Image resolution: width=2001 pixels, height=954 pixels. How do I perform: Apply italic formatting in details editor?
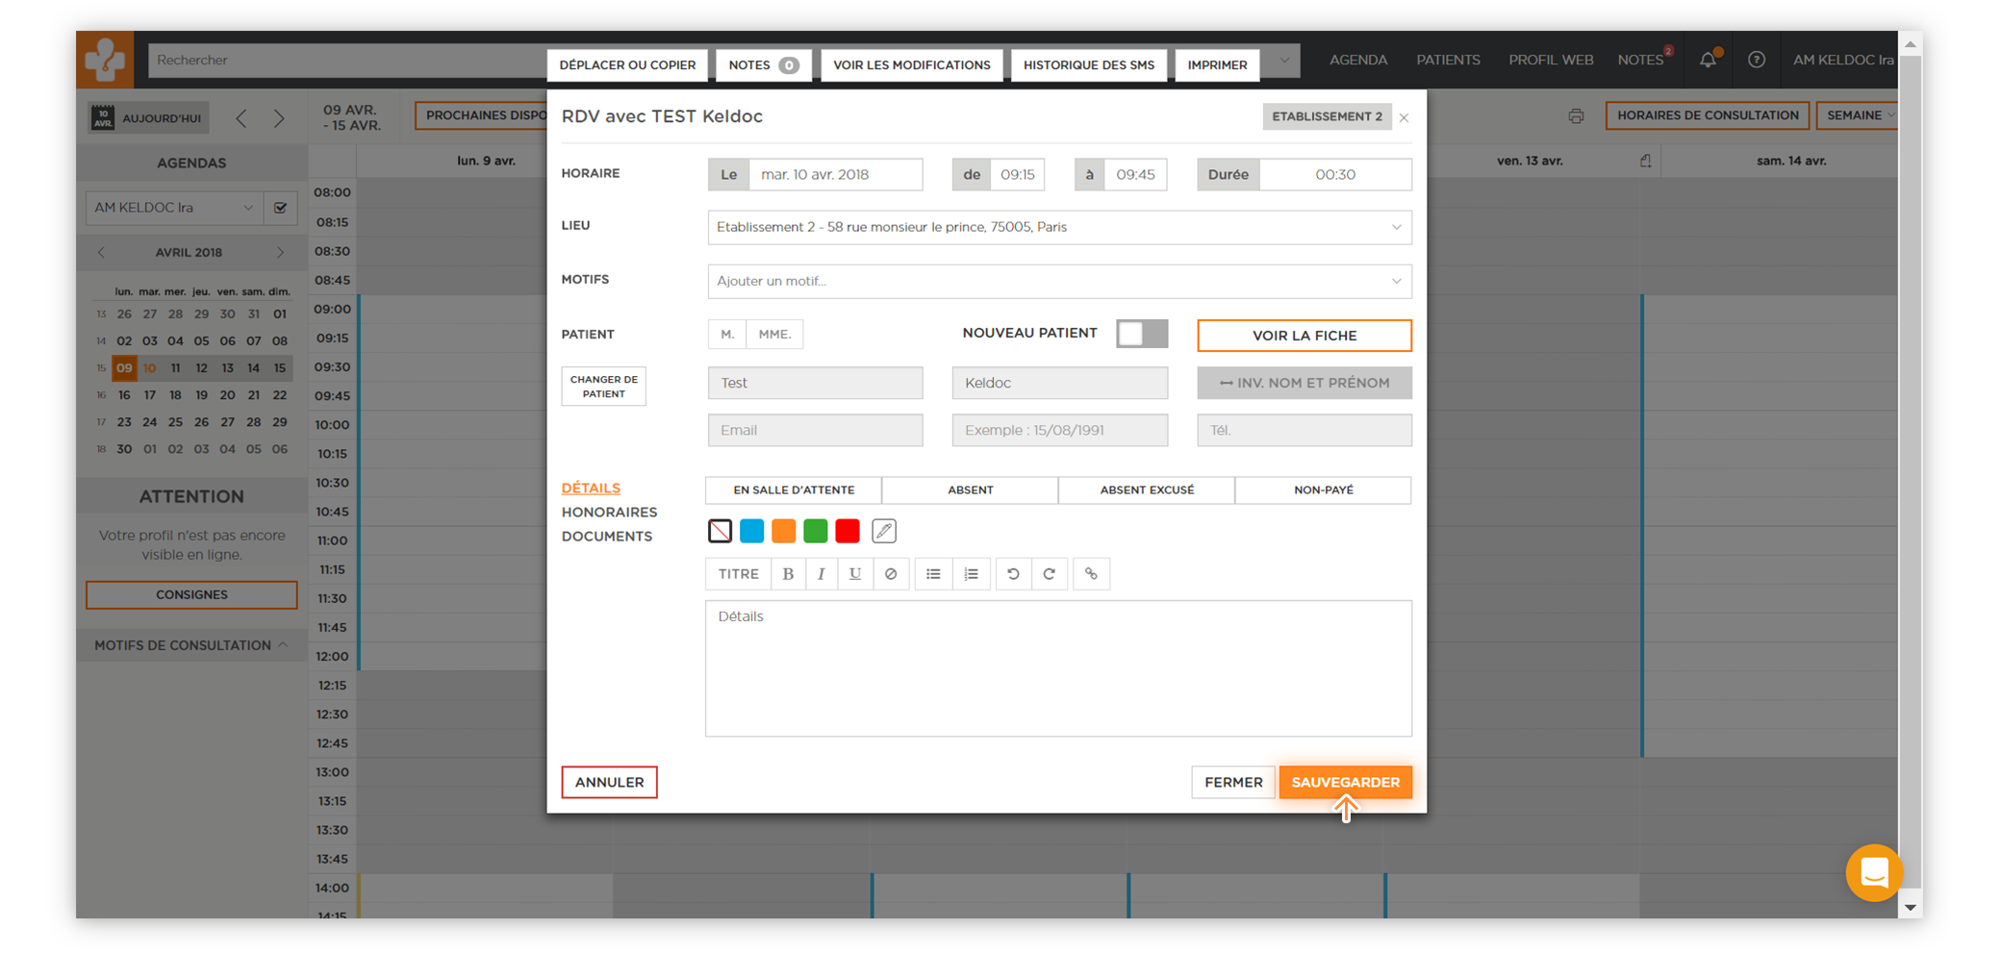click(x=821, y=574)
